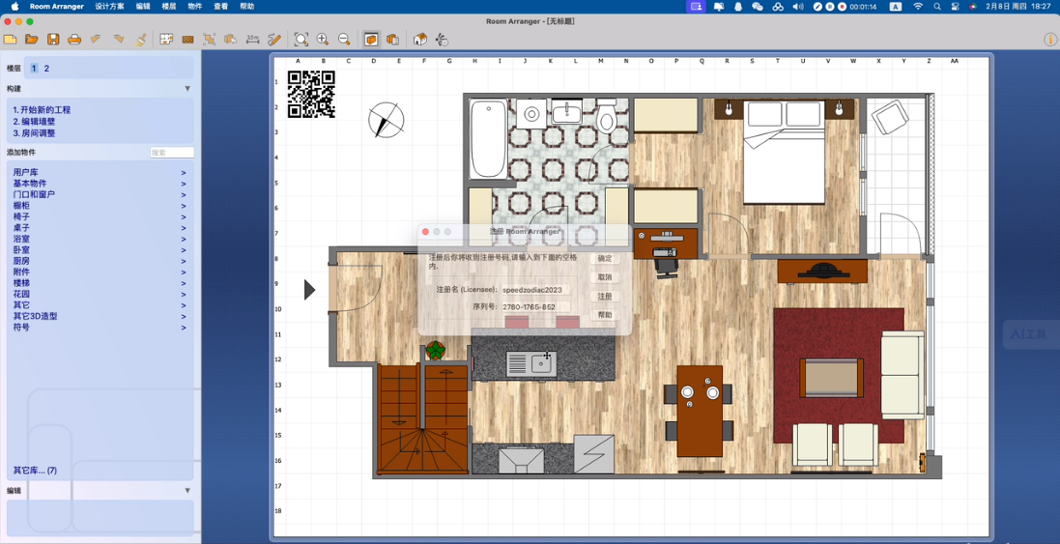Open project with the folder icon
Viewport: 1060px width, 544px height.
coord(32,40)
